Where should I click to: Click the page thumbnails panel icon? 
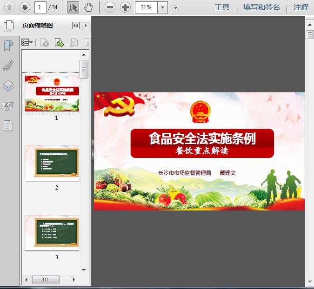tap(9, 26)
